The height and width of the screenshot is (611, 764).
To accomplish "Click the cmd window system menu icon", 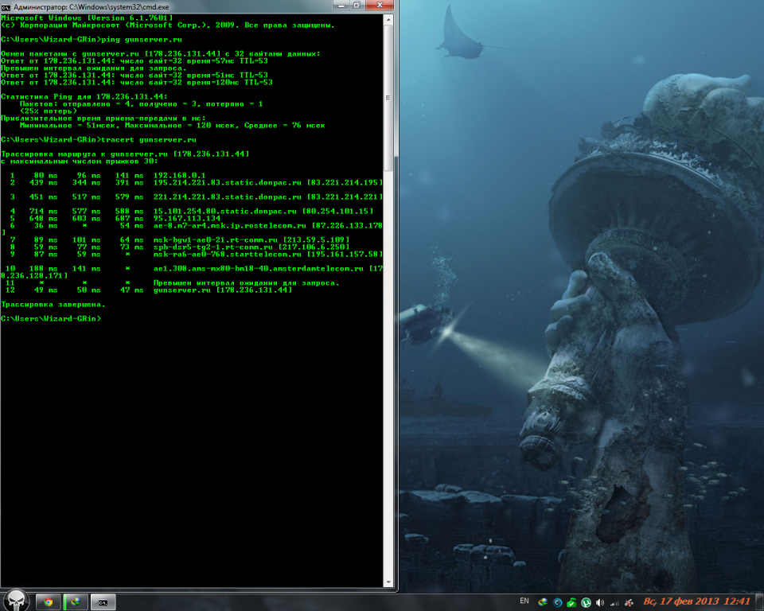I will [6, 6].
